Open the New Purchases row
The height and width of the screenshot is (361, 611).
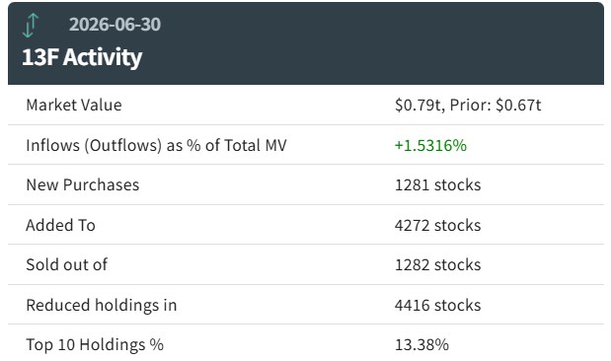(306, 185)
